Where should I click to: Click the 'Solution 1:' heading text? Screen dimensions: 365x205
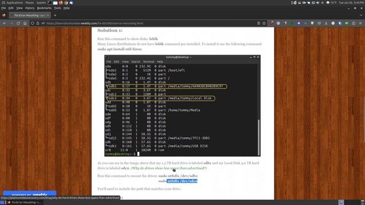(110, 30)
